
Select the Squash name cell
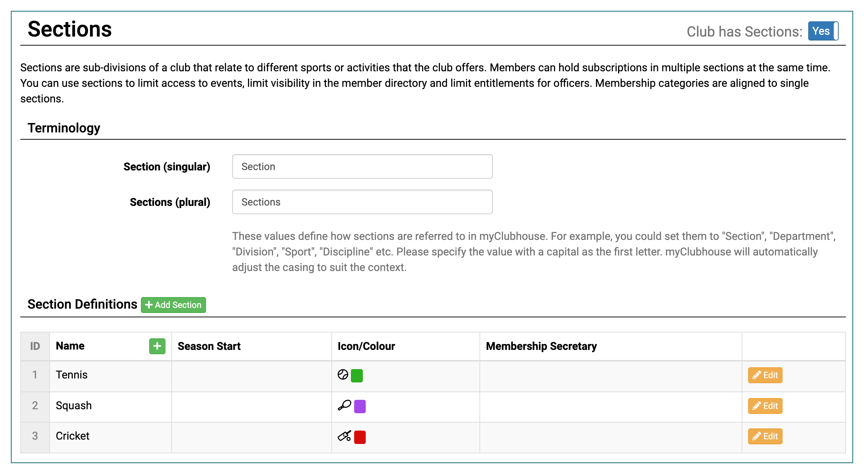110,406
